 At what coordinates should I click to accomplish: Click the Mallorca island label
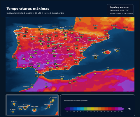105,50
